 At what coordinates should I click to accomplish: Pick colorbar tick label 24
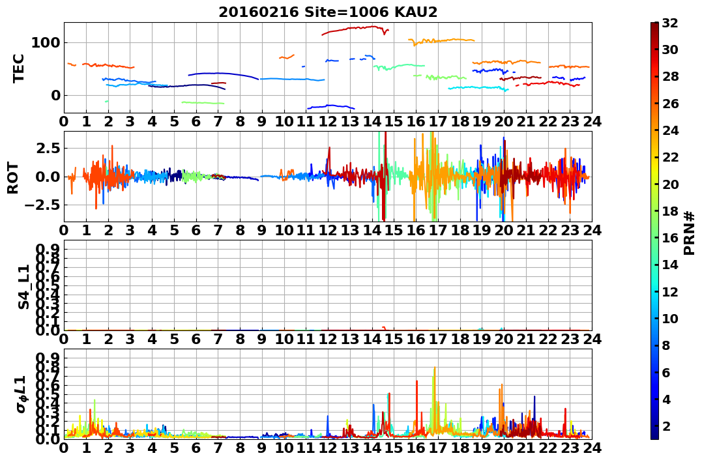(x=670, y=130)
